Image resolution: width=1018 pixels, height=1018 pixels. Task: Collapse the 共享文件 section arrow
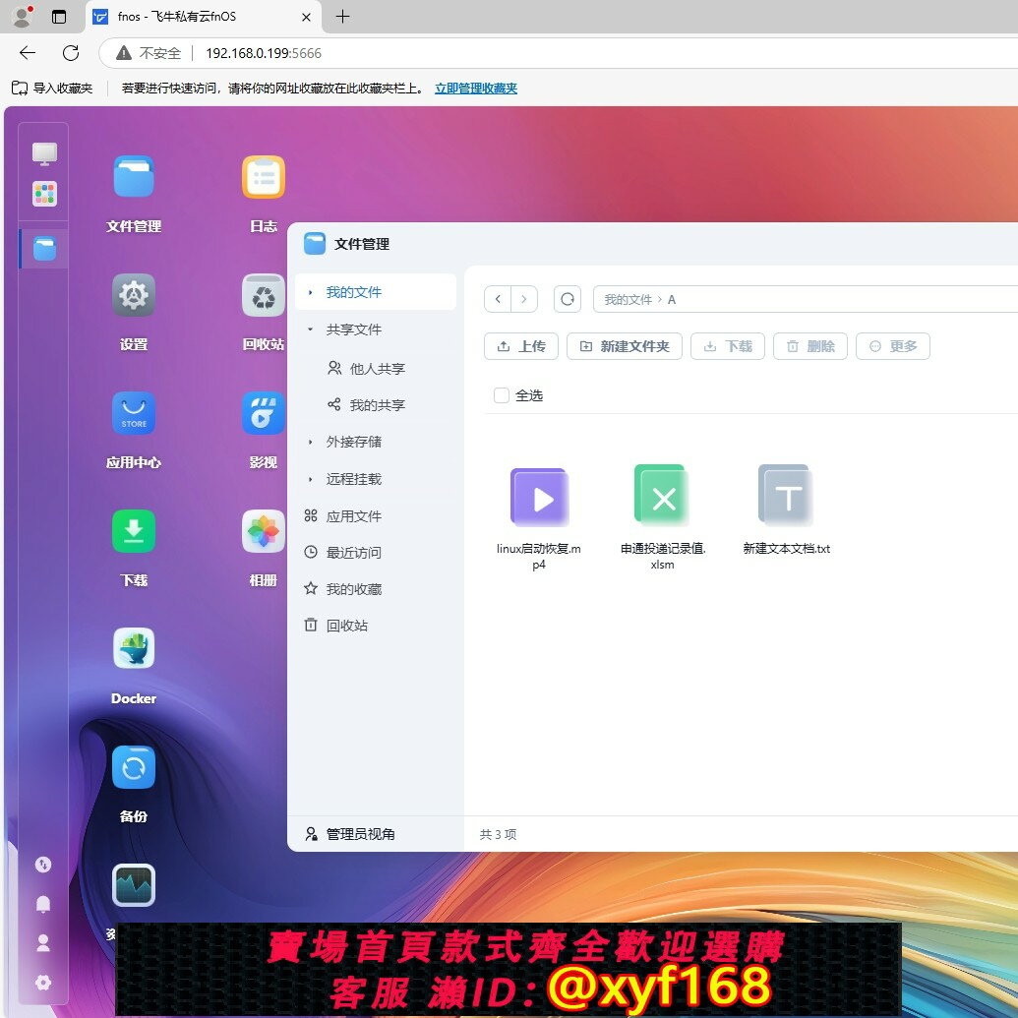(311, 329)
